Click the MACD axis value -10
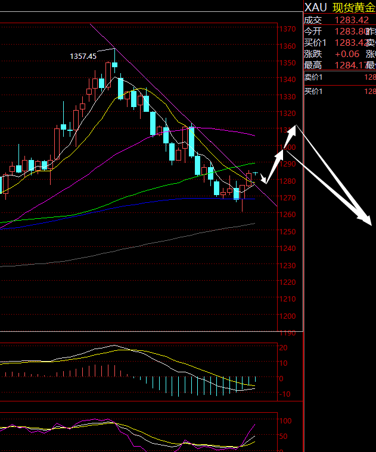 (285, 394)
